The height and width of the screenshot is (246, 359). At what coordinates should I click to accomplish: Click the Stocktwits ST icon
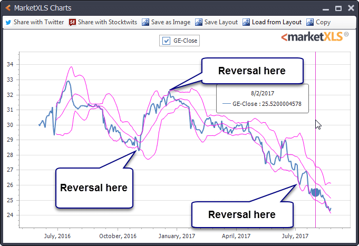[72, 22]
